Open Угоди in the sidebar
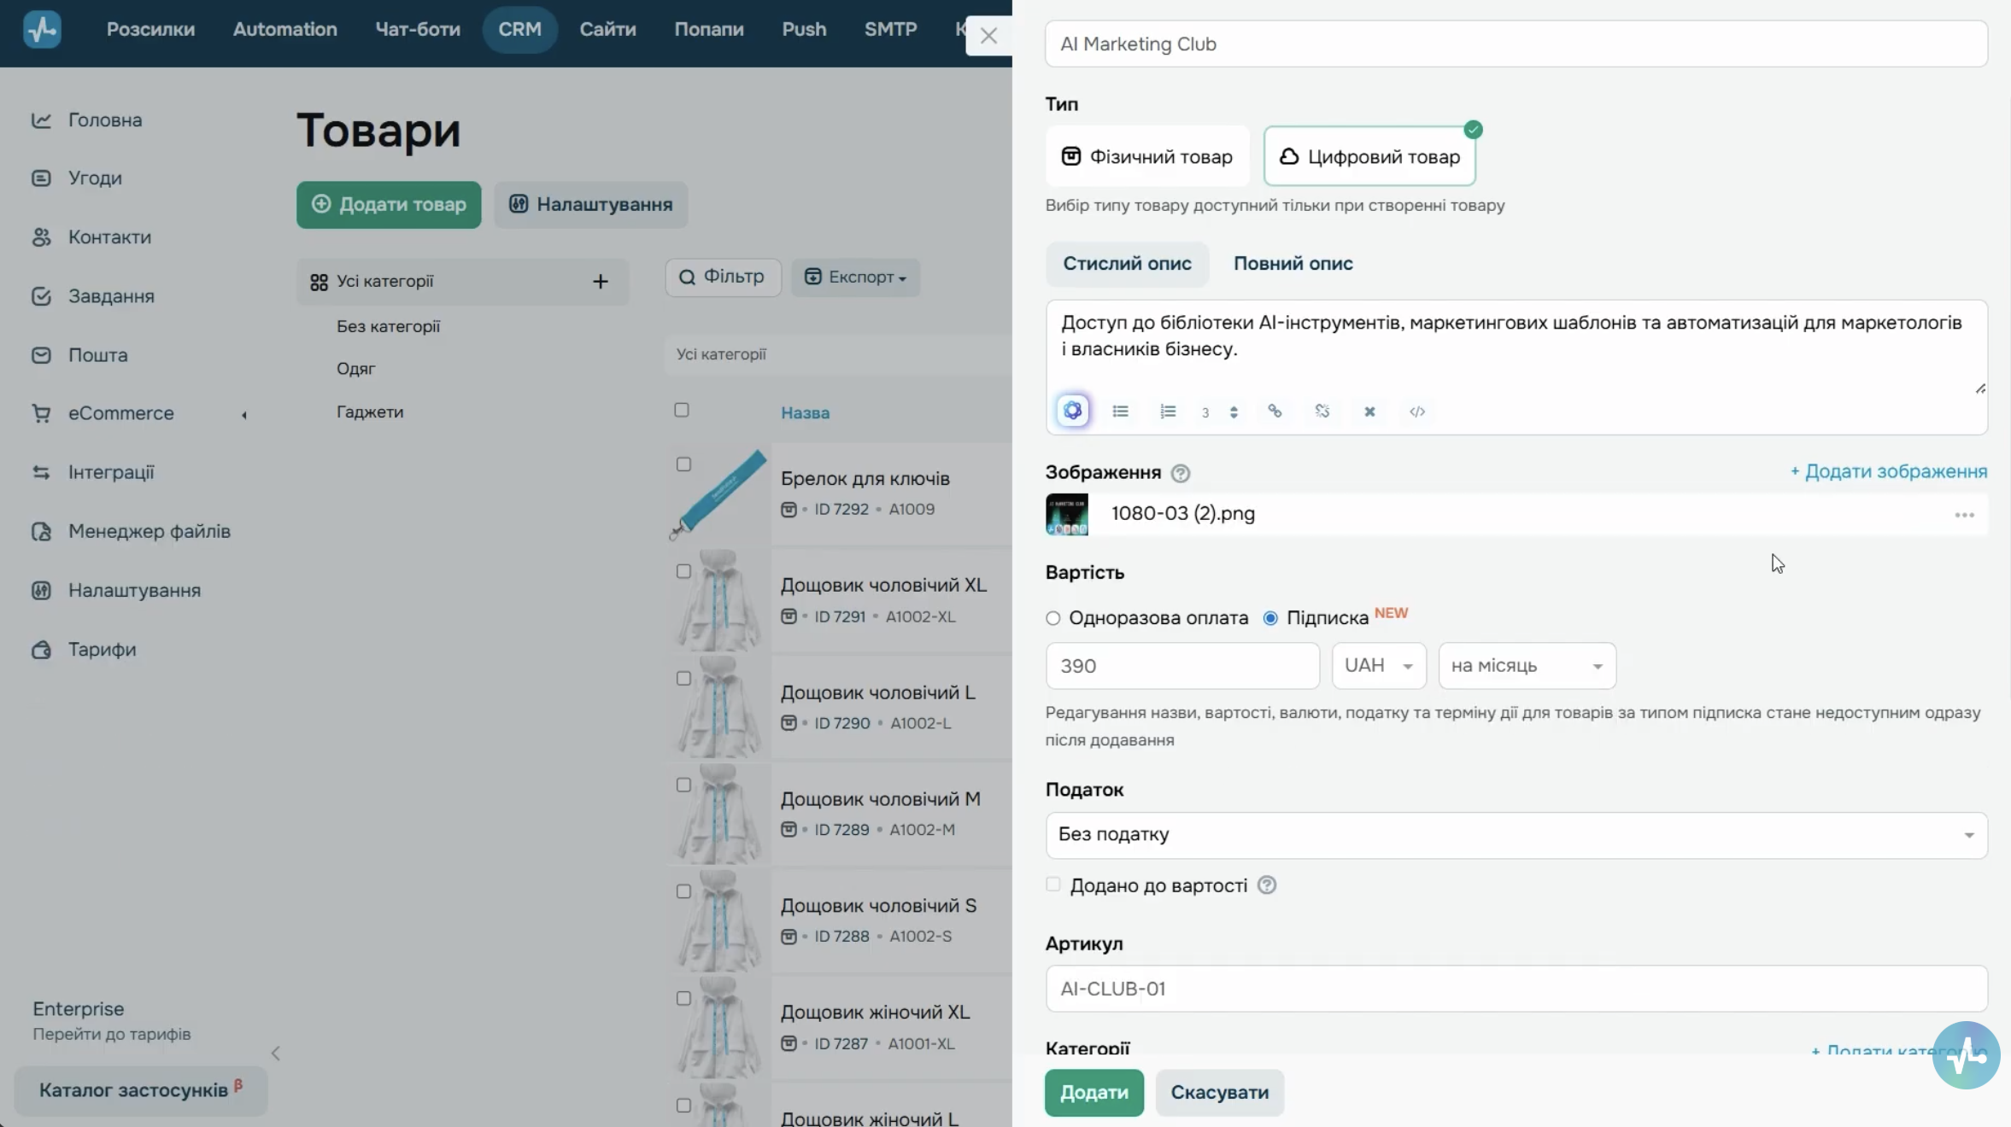The image size is (2011, 1127). (95, 178)
